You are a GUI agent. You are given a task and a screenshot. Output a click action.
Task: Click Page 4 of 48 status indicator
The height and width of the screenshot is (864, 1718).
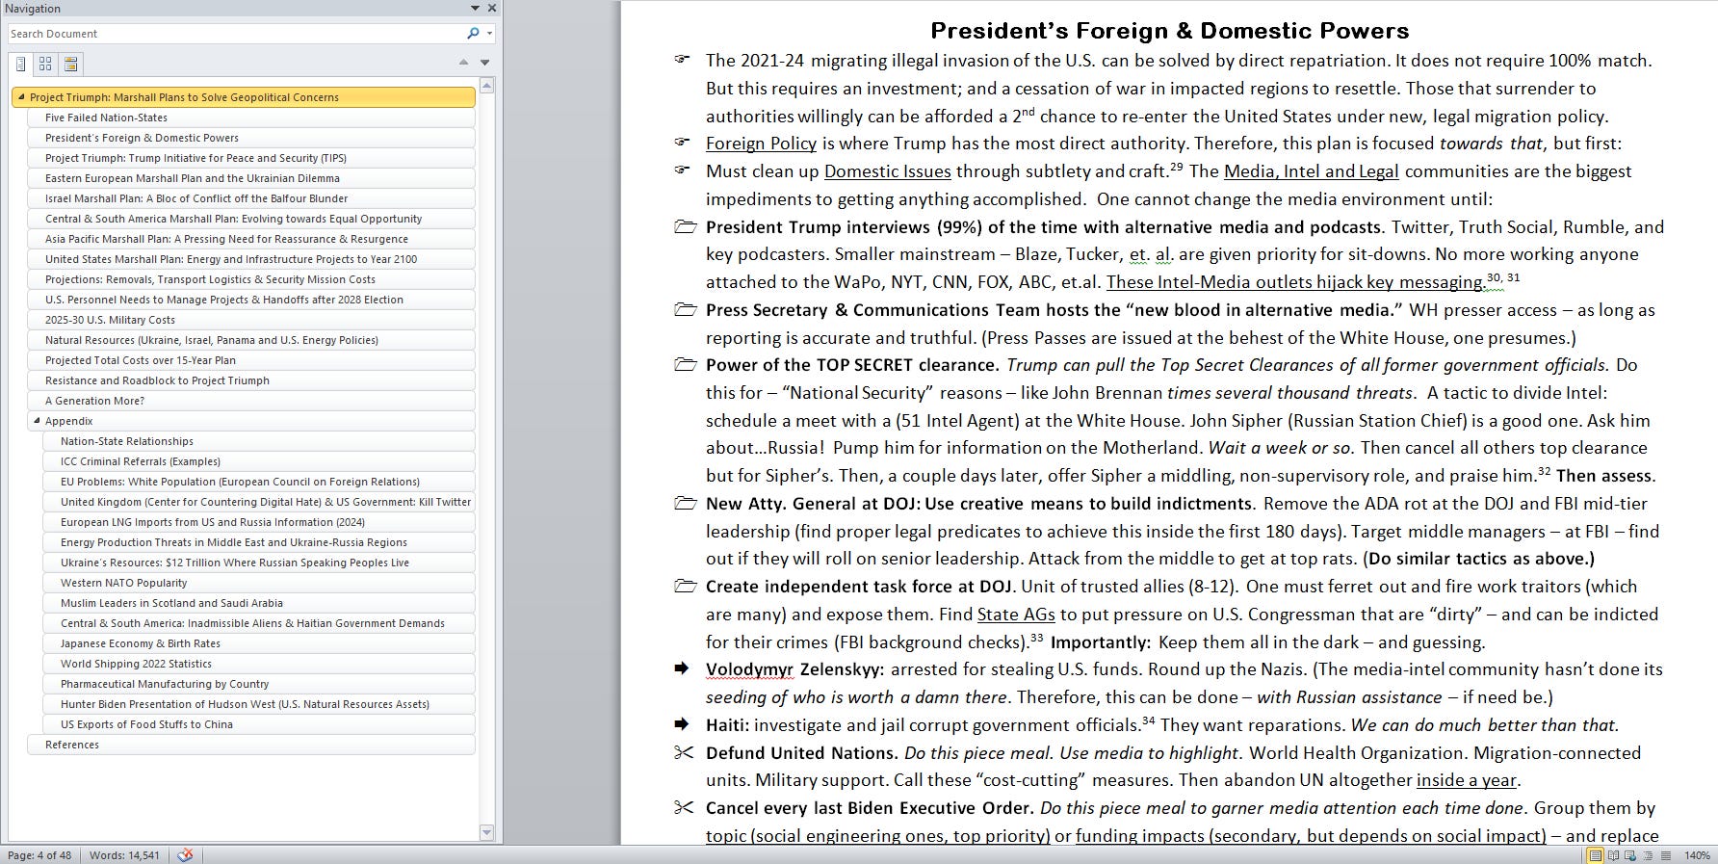[x=39, y=855]
